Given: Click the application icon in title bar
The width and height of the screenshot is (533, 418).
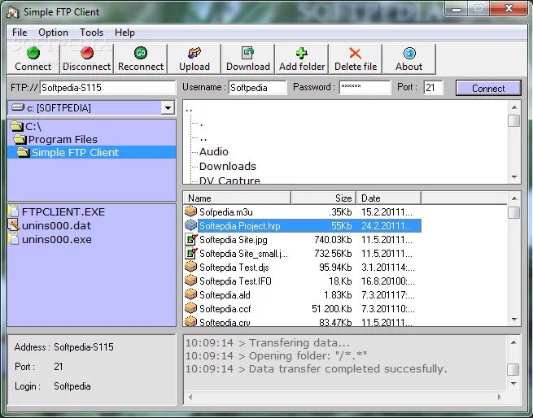Looking at the screenshot, I should pos(12,12).
